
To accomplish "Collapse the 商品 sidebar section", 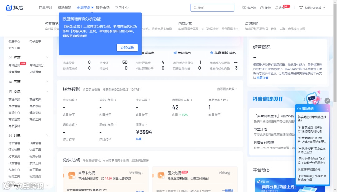I will 47,91.
